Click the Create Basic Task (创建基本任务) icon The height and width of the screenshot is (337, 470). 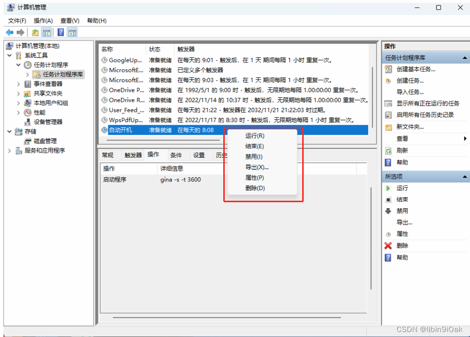[x=388, y=69]
